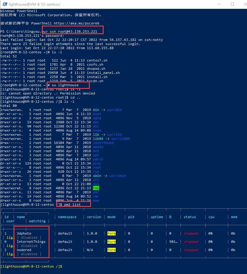Click the patch directory name
Viewport: 247px width, 274px height.
[98, 160]
